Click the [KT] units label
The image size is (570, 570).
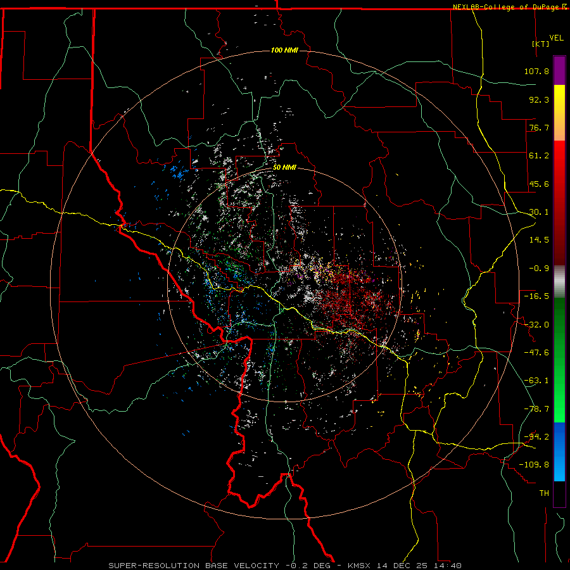[x=540, y=44]
